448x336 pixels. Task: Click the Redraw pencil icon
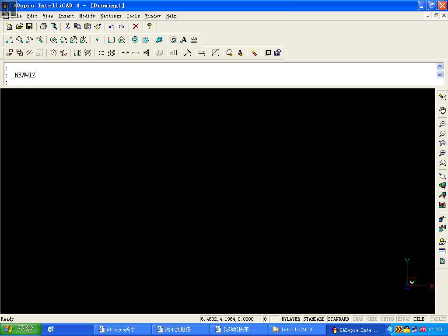pos(442,97)
